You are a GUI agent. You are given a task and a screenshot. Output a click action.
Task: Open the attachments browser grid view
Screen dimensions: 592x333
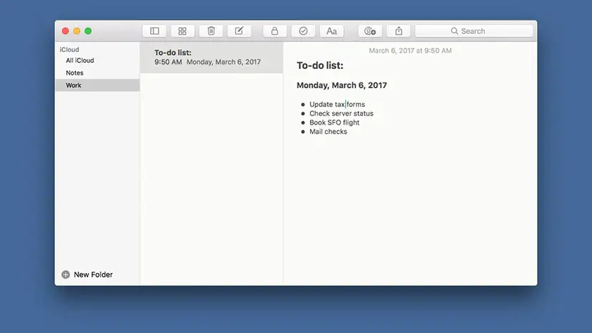[183, 31]
